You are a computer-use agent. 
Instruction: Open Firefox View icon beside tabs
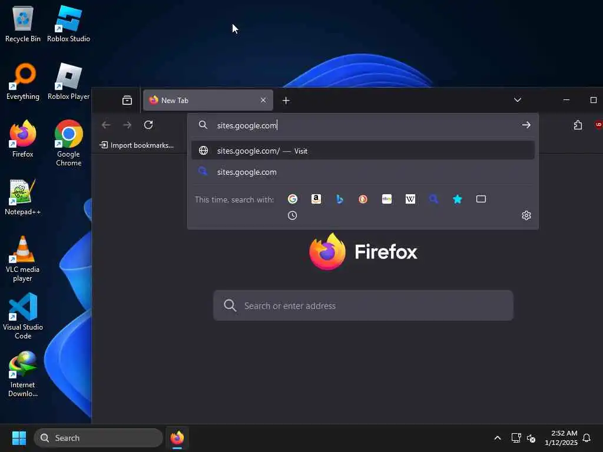click(x=127, y=100)
